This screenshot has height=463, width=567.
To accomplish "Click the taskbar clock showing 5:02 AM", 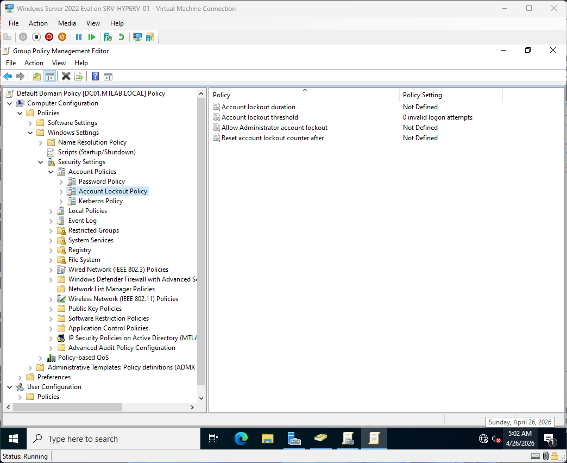I will 520,439.
